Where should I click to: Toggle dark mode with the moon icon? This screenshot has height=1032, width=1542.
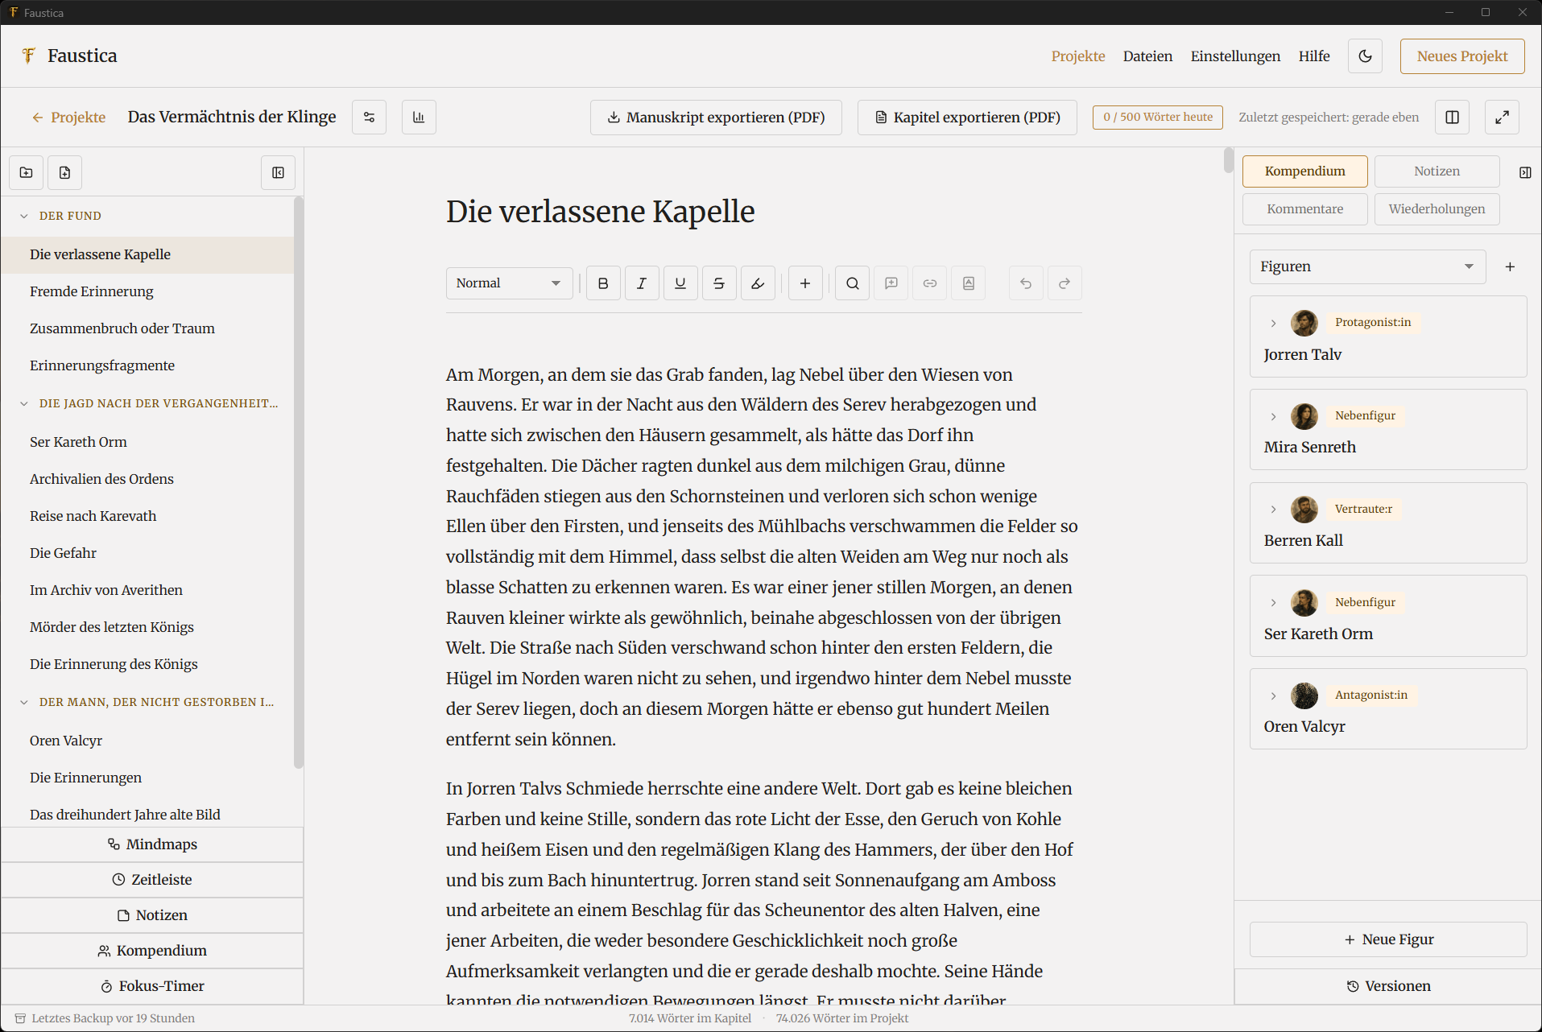pos(1365,56)
